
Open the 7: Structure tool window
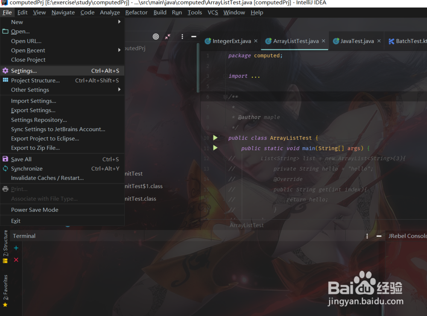[x=5, y=246]
